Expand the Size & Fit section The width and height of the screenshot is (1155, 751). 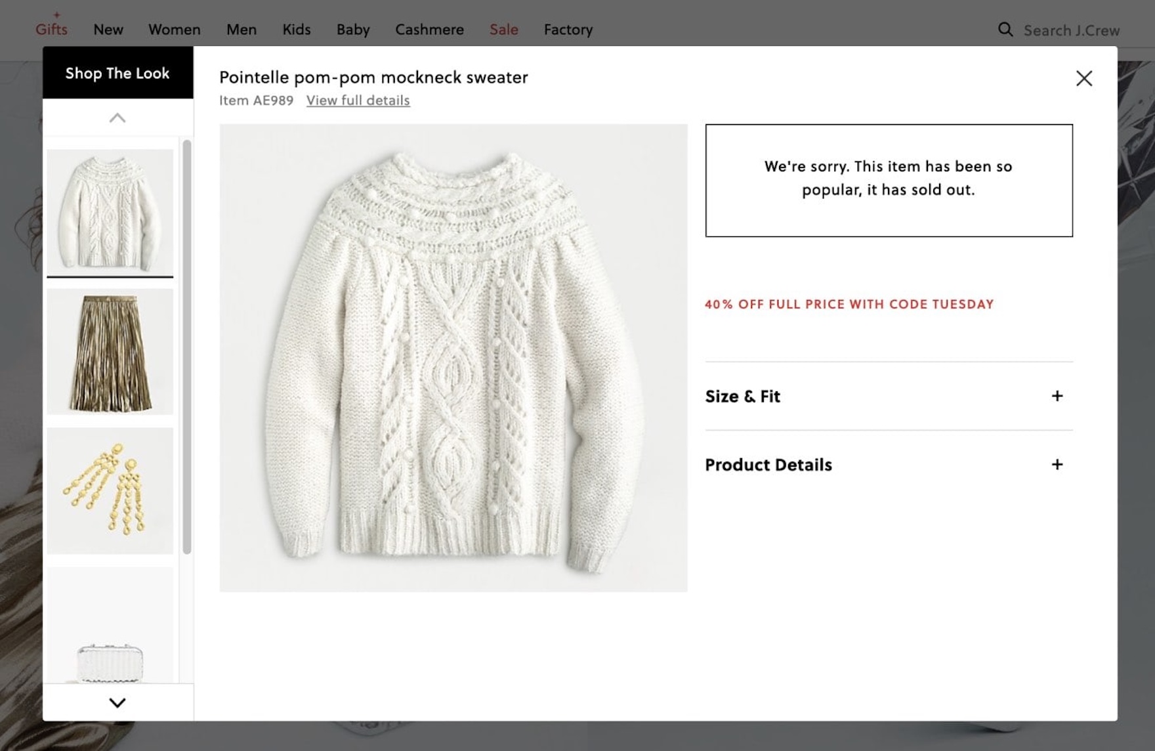[x=1057, y=396]
